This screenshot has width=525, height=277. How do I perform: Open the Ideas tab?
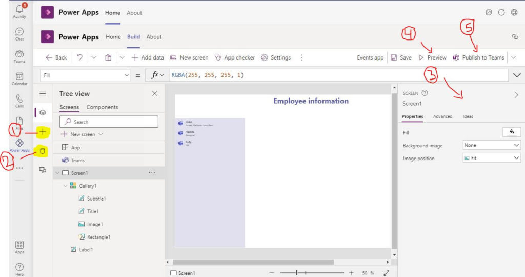[468, 116]
